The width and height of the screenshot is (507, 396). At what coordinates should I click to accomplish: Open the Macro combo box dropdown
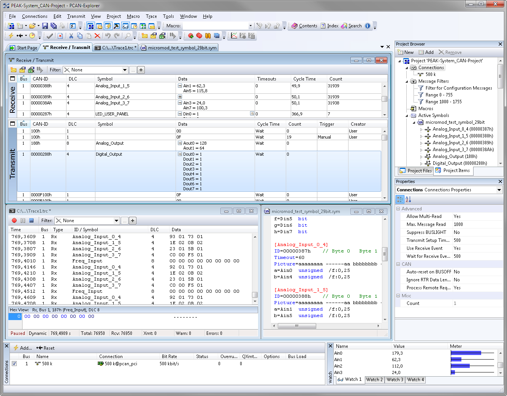[250, 26]
